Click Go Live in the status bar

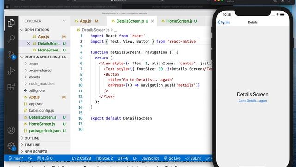click(x=172, y=158)
